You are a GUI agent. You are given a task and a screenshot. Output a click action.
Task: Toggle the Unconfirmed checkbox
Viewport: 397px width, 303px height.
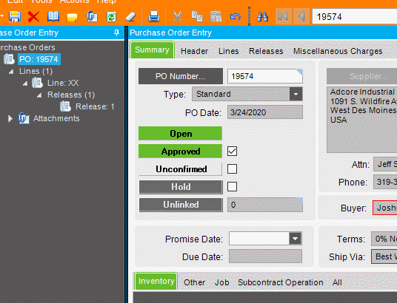coord(232,168)
